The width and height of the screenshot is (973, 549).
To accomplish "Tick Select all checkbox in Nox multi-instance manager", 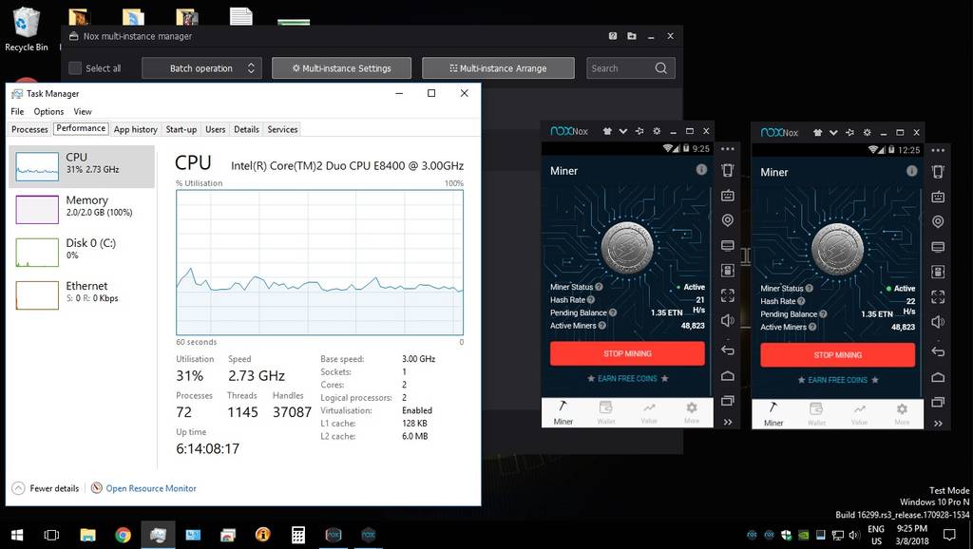I will point(75,68).
